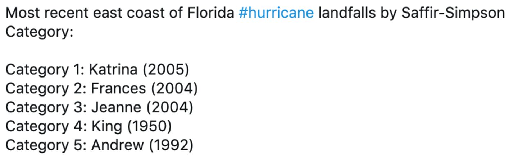Click the word "Saffir-Simpson" in the tweet
The width and height of the screenshot is (518, 159).
coord(453,13)
